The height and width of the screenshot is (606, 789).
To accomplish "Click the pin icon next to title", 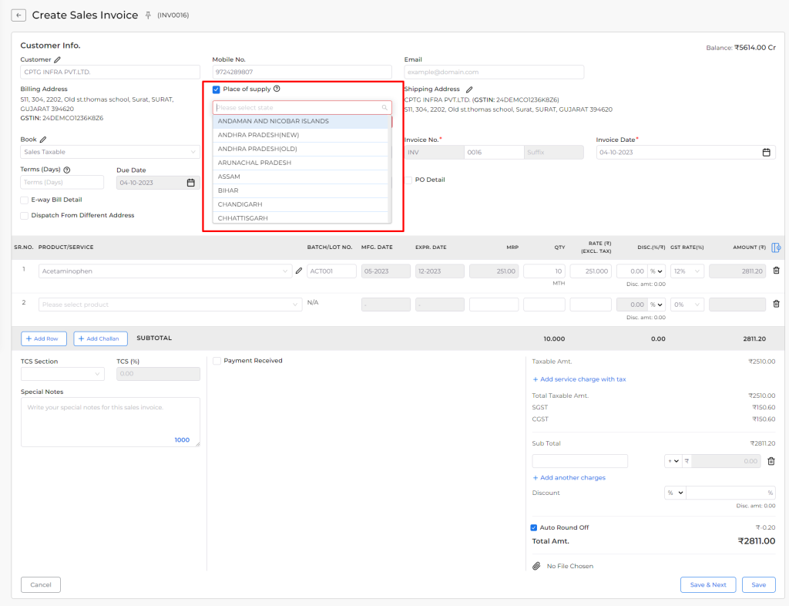I will 148,15.
